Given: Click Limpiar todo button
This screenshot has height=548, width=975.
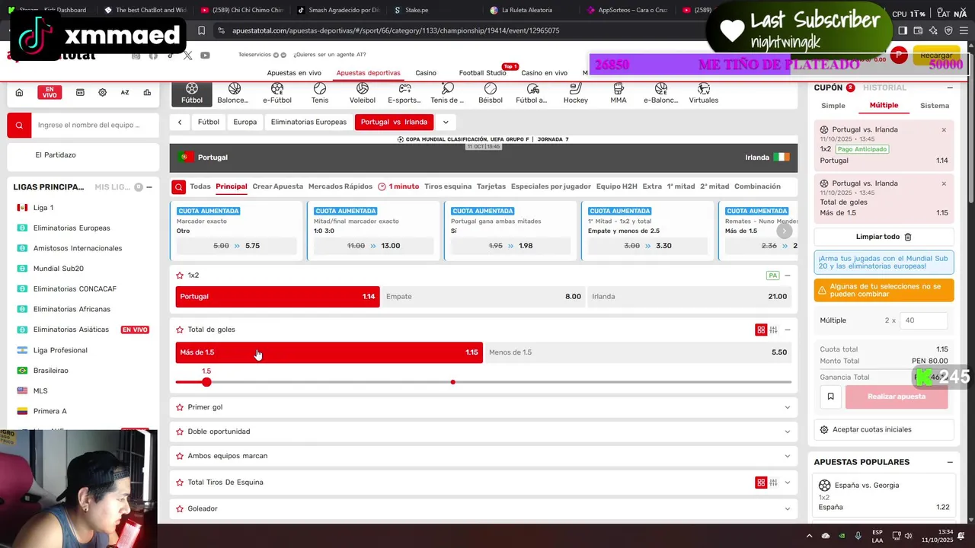Looking at the screenshot, I should pyautogui.click(x=884, y=237).
